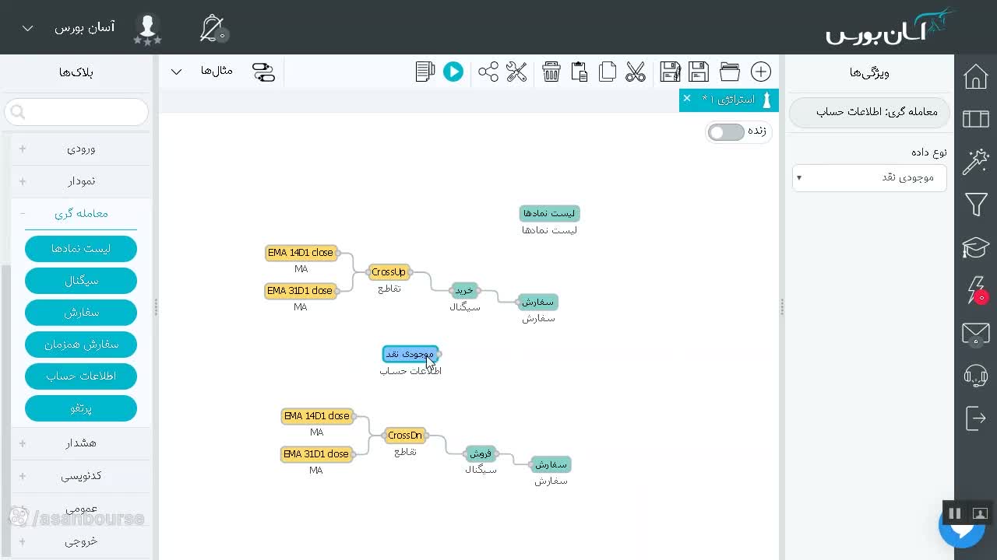This screenshot has width=997, height=560.
Task: Click the notification bell icon
Action: click(x=213, y=29)
